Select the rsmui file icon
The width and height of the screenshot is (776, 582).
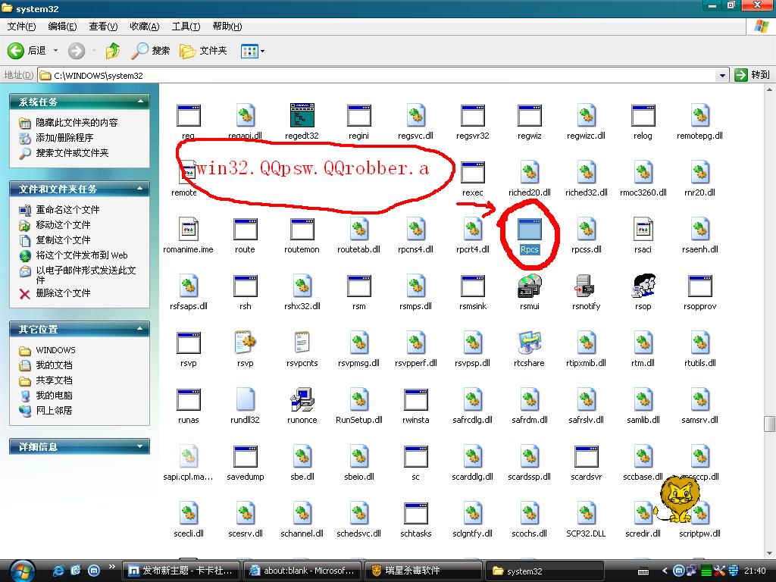click(x=529, y=286)
